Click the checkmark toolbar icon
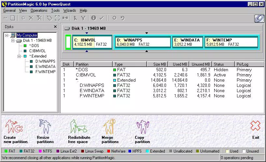The width and height of the screenshot is (266, 162). pos(102,18)
